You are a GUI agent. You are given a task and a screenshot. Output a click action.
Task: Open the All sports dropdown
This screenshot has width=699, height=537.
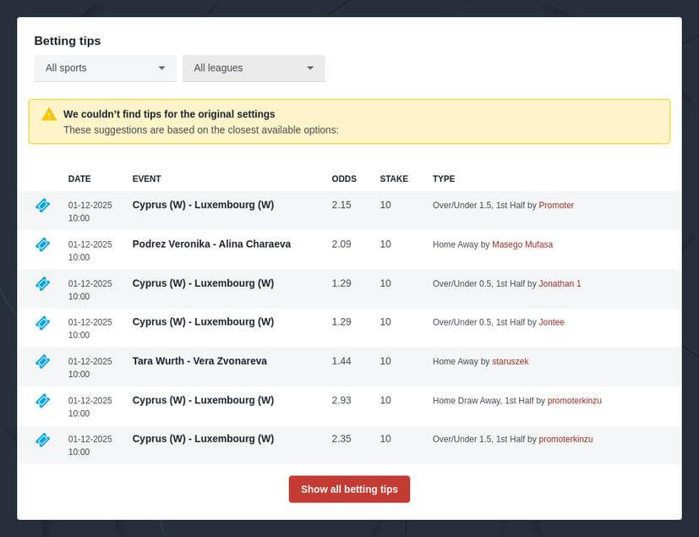[x=105, y=68]
